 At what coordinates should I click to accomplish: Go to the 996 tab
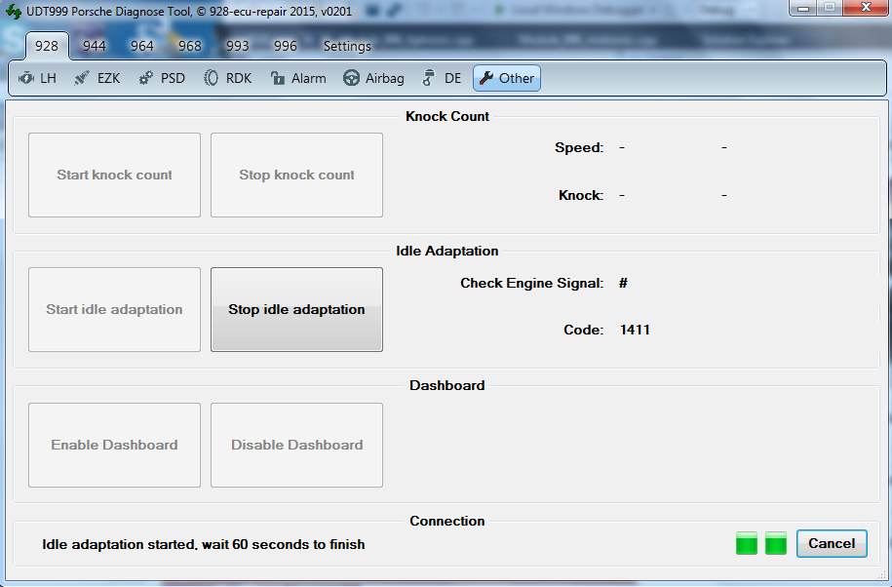click(286, 46)
